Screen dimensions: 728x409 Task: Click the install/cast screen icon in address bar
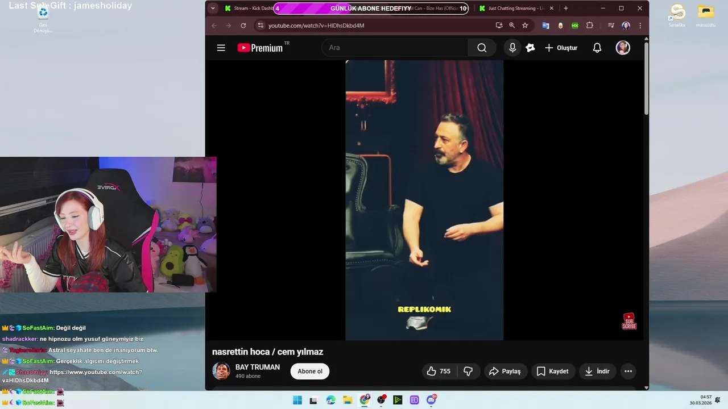(x=499, y=26)
